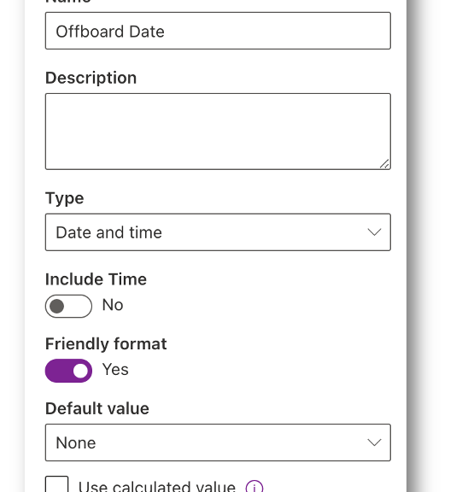Check the Use calculated value checkbox
The image size is (456, 492).
click(x=56, y=485)
